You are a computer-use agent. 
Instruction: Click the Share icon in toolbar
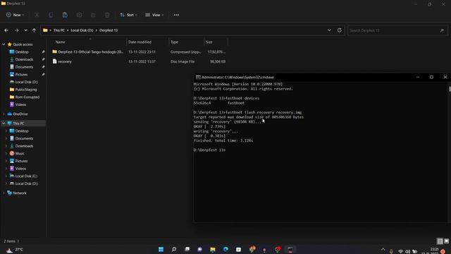coord(93,15)
